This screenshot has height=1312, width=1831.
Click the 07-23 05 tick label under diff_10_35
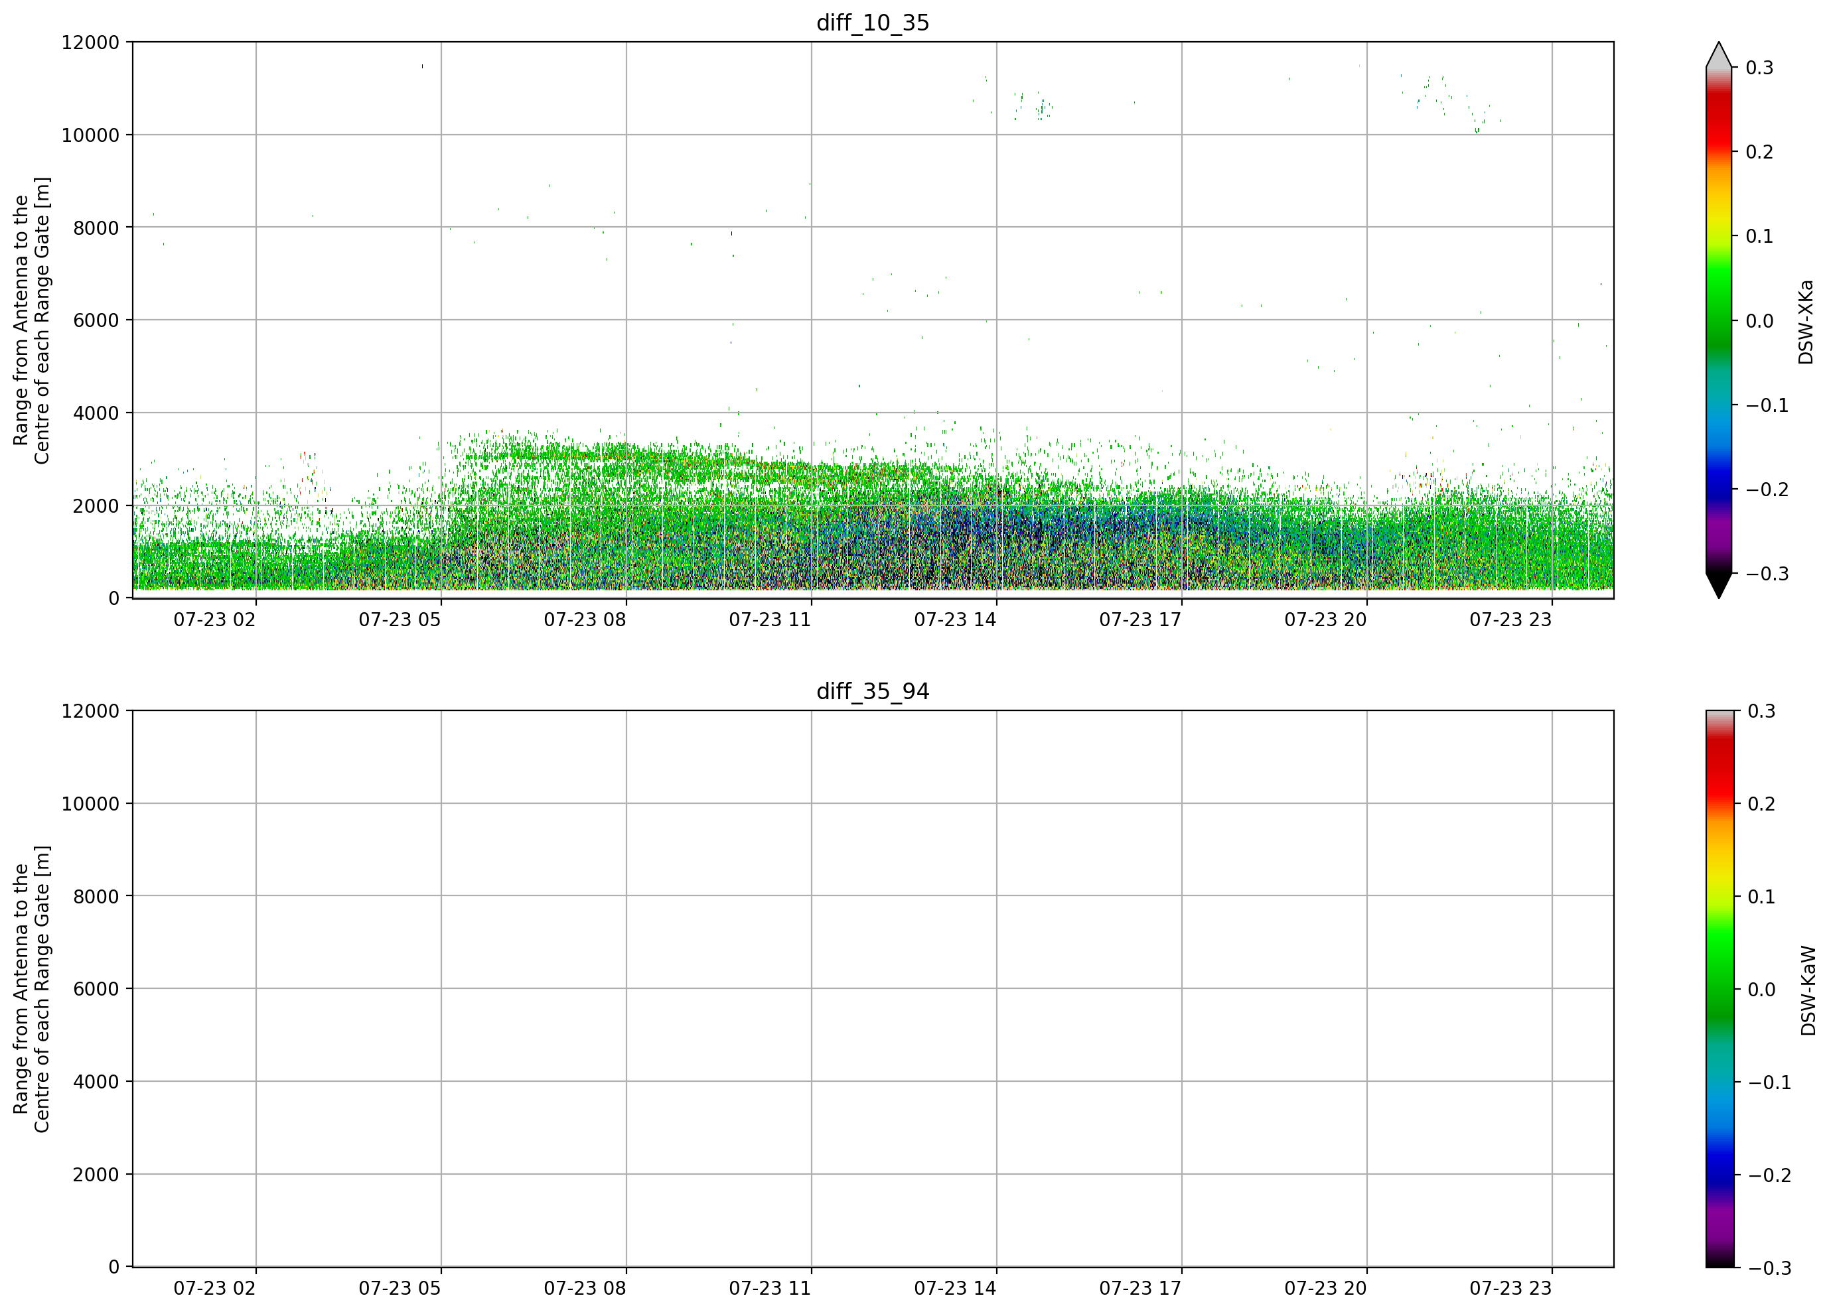(x=400, y=620)
